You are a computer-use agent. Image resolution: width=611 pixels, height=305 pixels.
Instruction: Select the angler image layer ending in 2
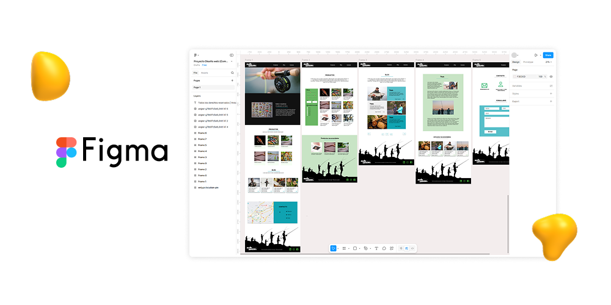214,121
